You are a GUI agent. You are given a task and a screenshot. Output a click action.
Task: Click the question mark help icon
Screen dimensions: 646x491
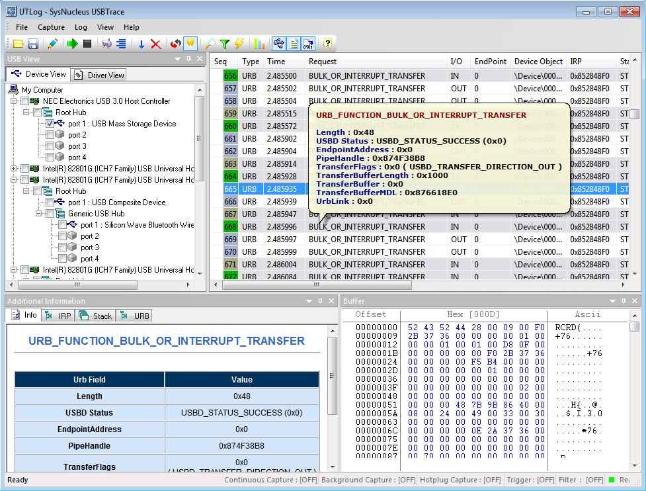327,44
